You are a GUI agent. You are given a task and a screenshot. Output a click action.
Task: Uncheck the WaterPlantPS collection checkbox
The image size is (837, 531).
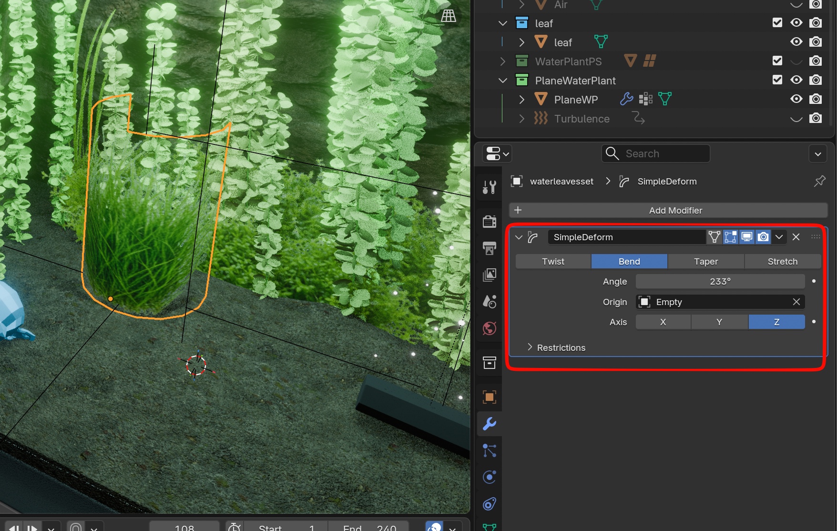(777, 61)
